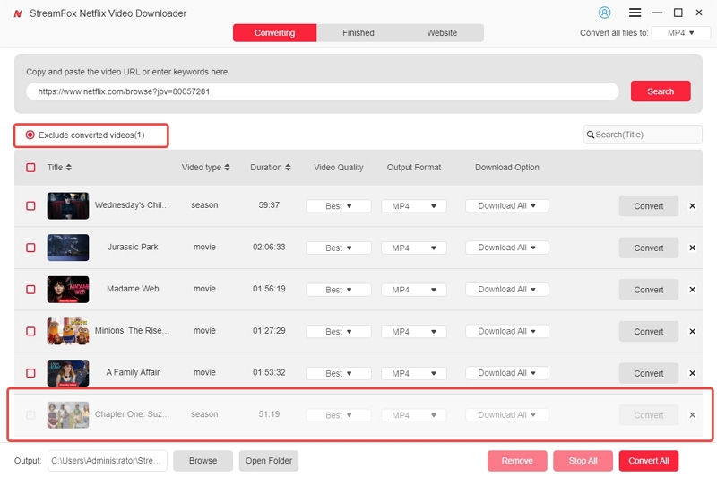Open Download Option dropdown for Madame Web
Screen dimensions: 717x478
click(506, 290)
